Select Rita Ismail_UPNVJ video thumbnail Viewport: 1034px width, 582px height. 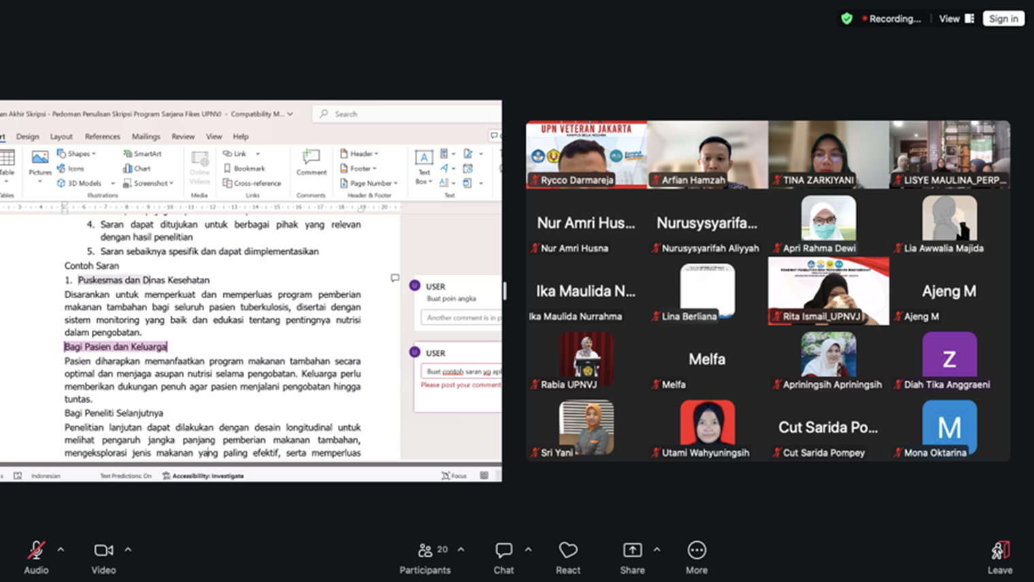828,291
